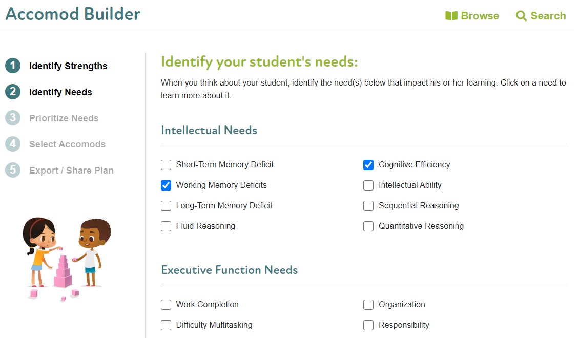Select the Work Completion checkbox
The height and width of the screenshot is (338, 579).
point(166,305)
